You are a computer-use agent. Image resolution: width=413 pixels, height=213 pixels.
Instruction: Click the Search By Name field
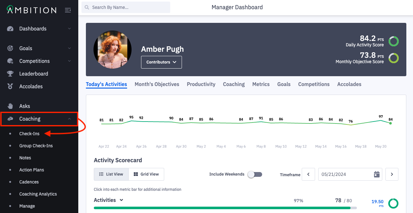126,7
